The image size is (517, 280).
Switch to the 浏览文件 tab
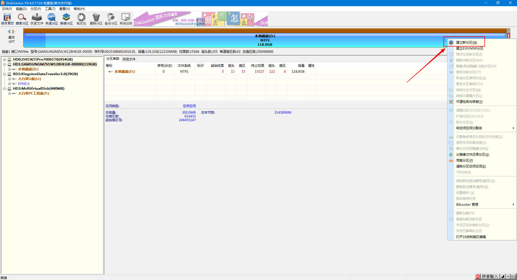tap(129, 59)
